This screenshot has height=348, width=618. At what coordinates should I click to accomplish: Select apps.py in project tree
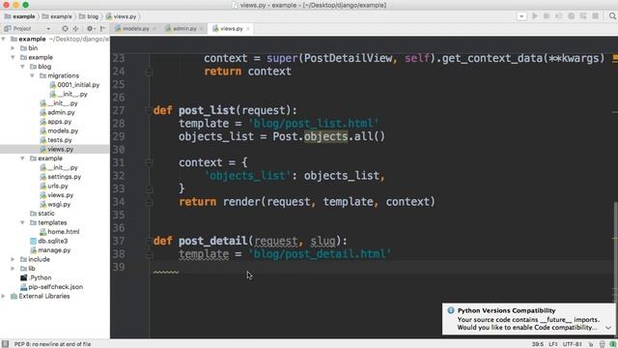(56, 122)
